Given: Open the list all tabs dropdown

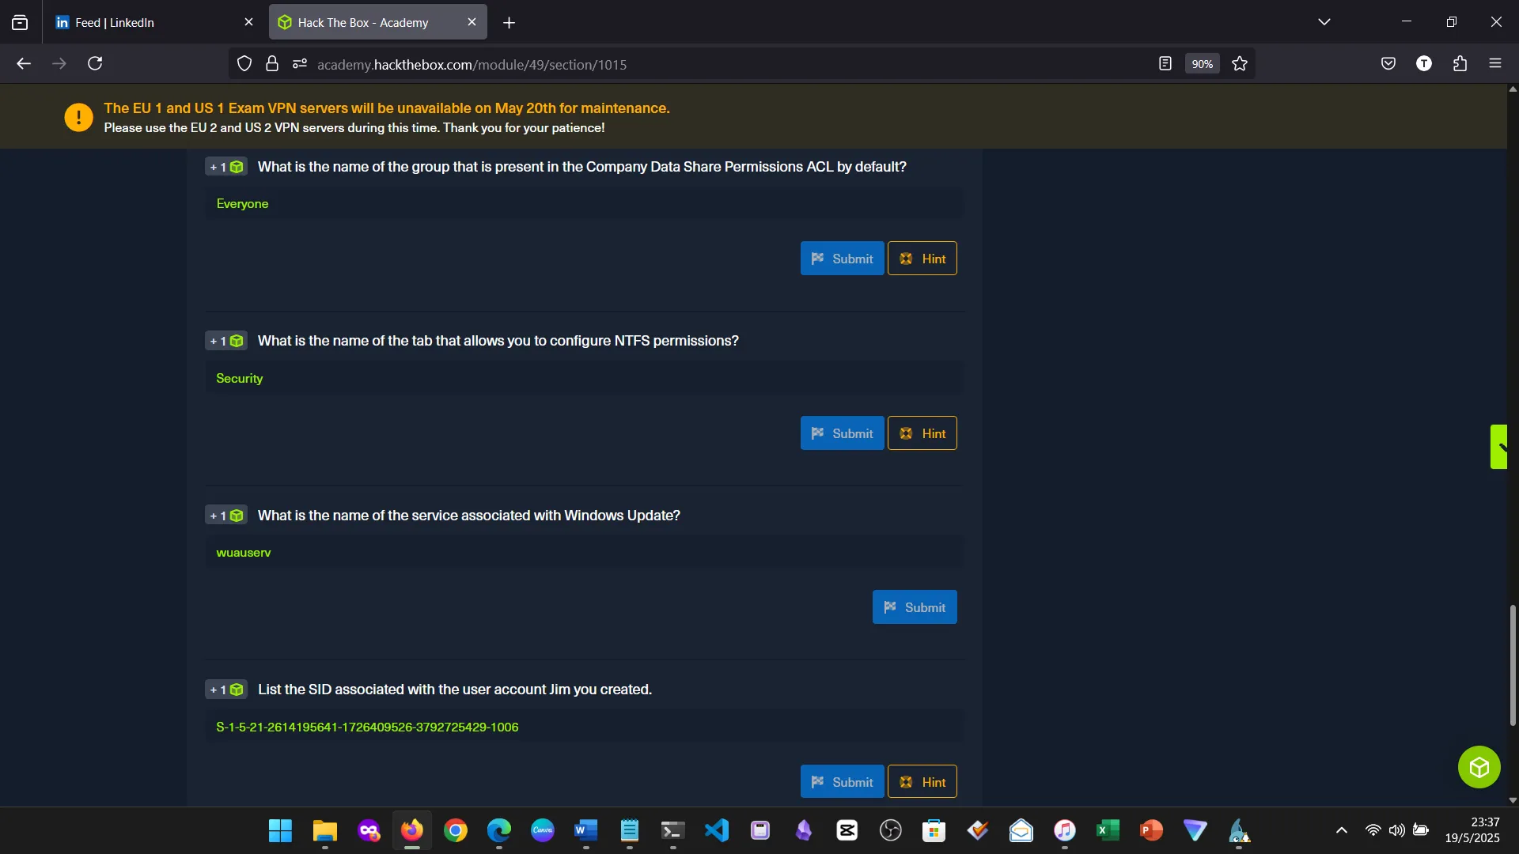Looking at the screenshot, I should pos(1324,22).
